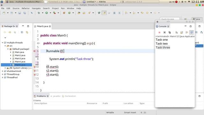Image resolution: width=204 pixels, height=115 pixels.
Task: Select the Problems tab
Action: click(41, 96)
